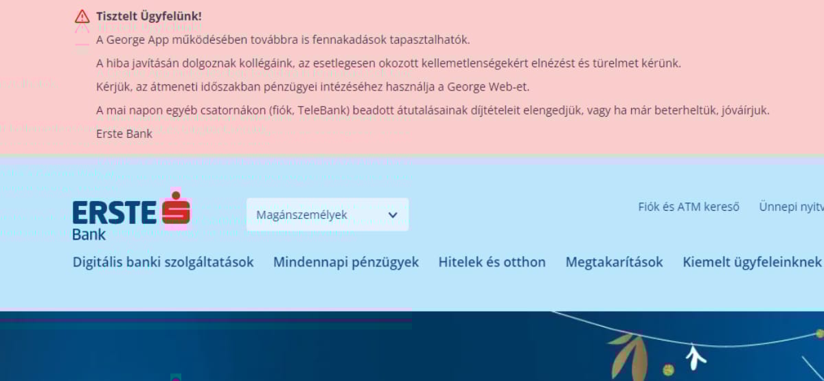Click the line mentioning George Web-et
Viewport: 824px width, 381px height.
(313, 86)
